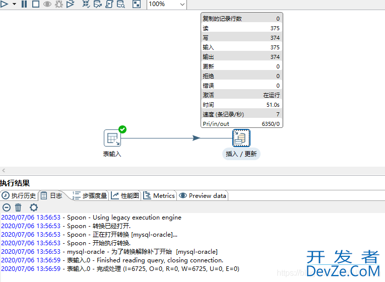Viewport: 385px width, 282px height.
Task: Click log line '正在打开转换 [mysql-oracle]...'
Action: 89,235
